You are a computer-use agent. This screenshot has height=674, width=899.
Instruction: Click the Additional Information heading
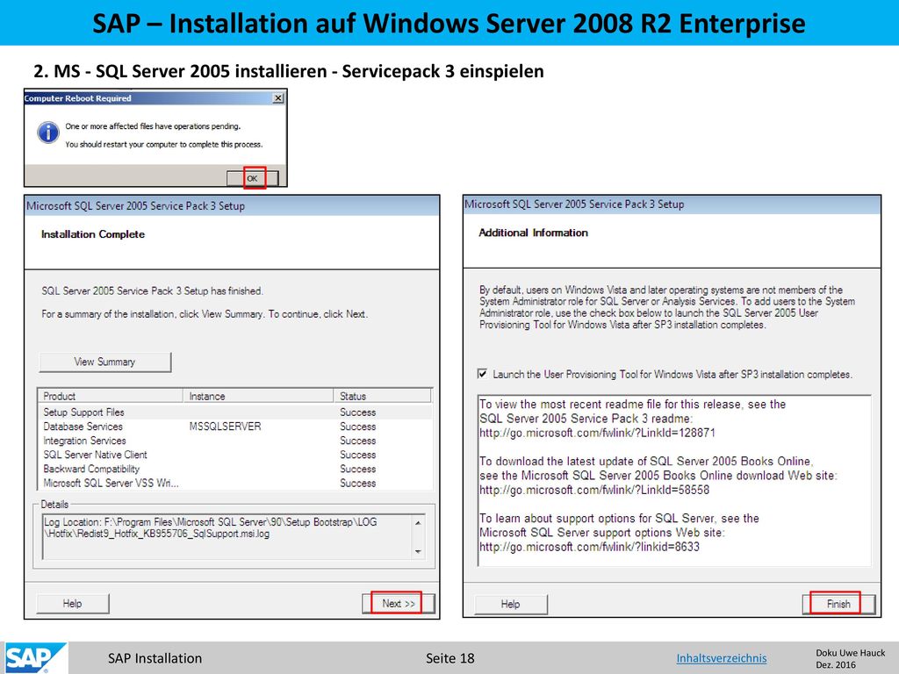533,233
